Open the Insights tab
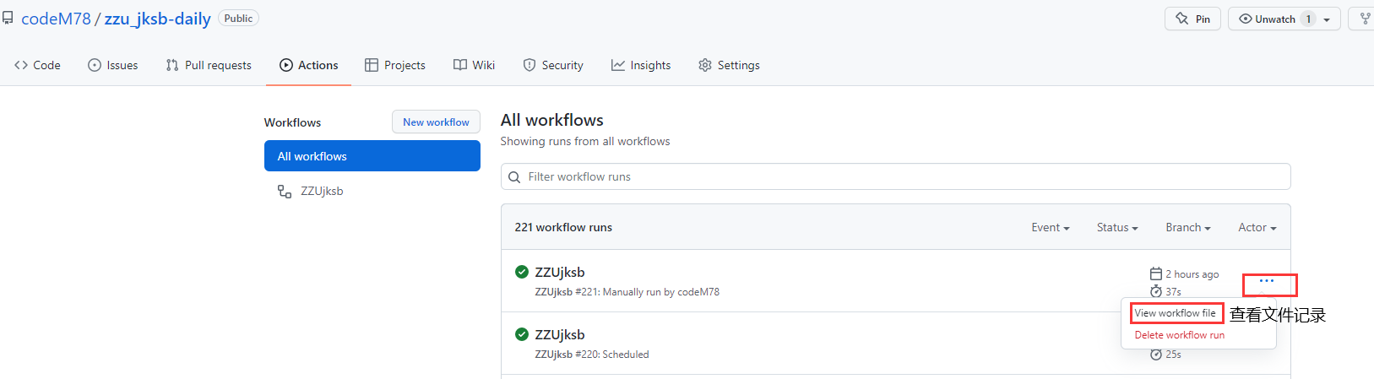 coord(641,65)
